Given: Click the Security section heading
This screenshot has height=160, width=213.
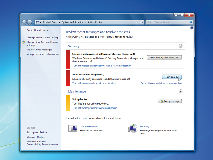Looking at the screenshot, I should pos(74,46).
